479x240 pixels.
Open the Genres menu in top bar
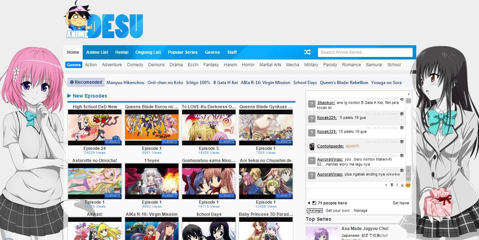[x=212, y=52]
